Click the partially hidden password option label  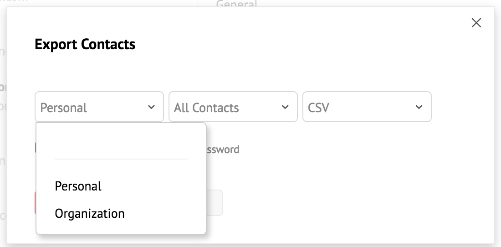pyautogui.click(x=223, y=149)
